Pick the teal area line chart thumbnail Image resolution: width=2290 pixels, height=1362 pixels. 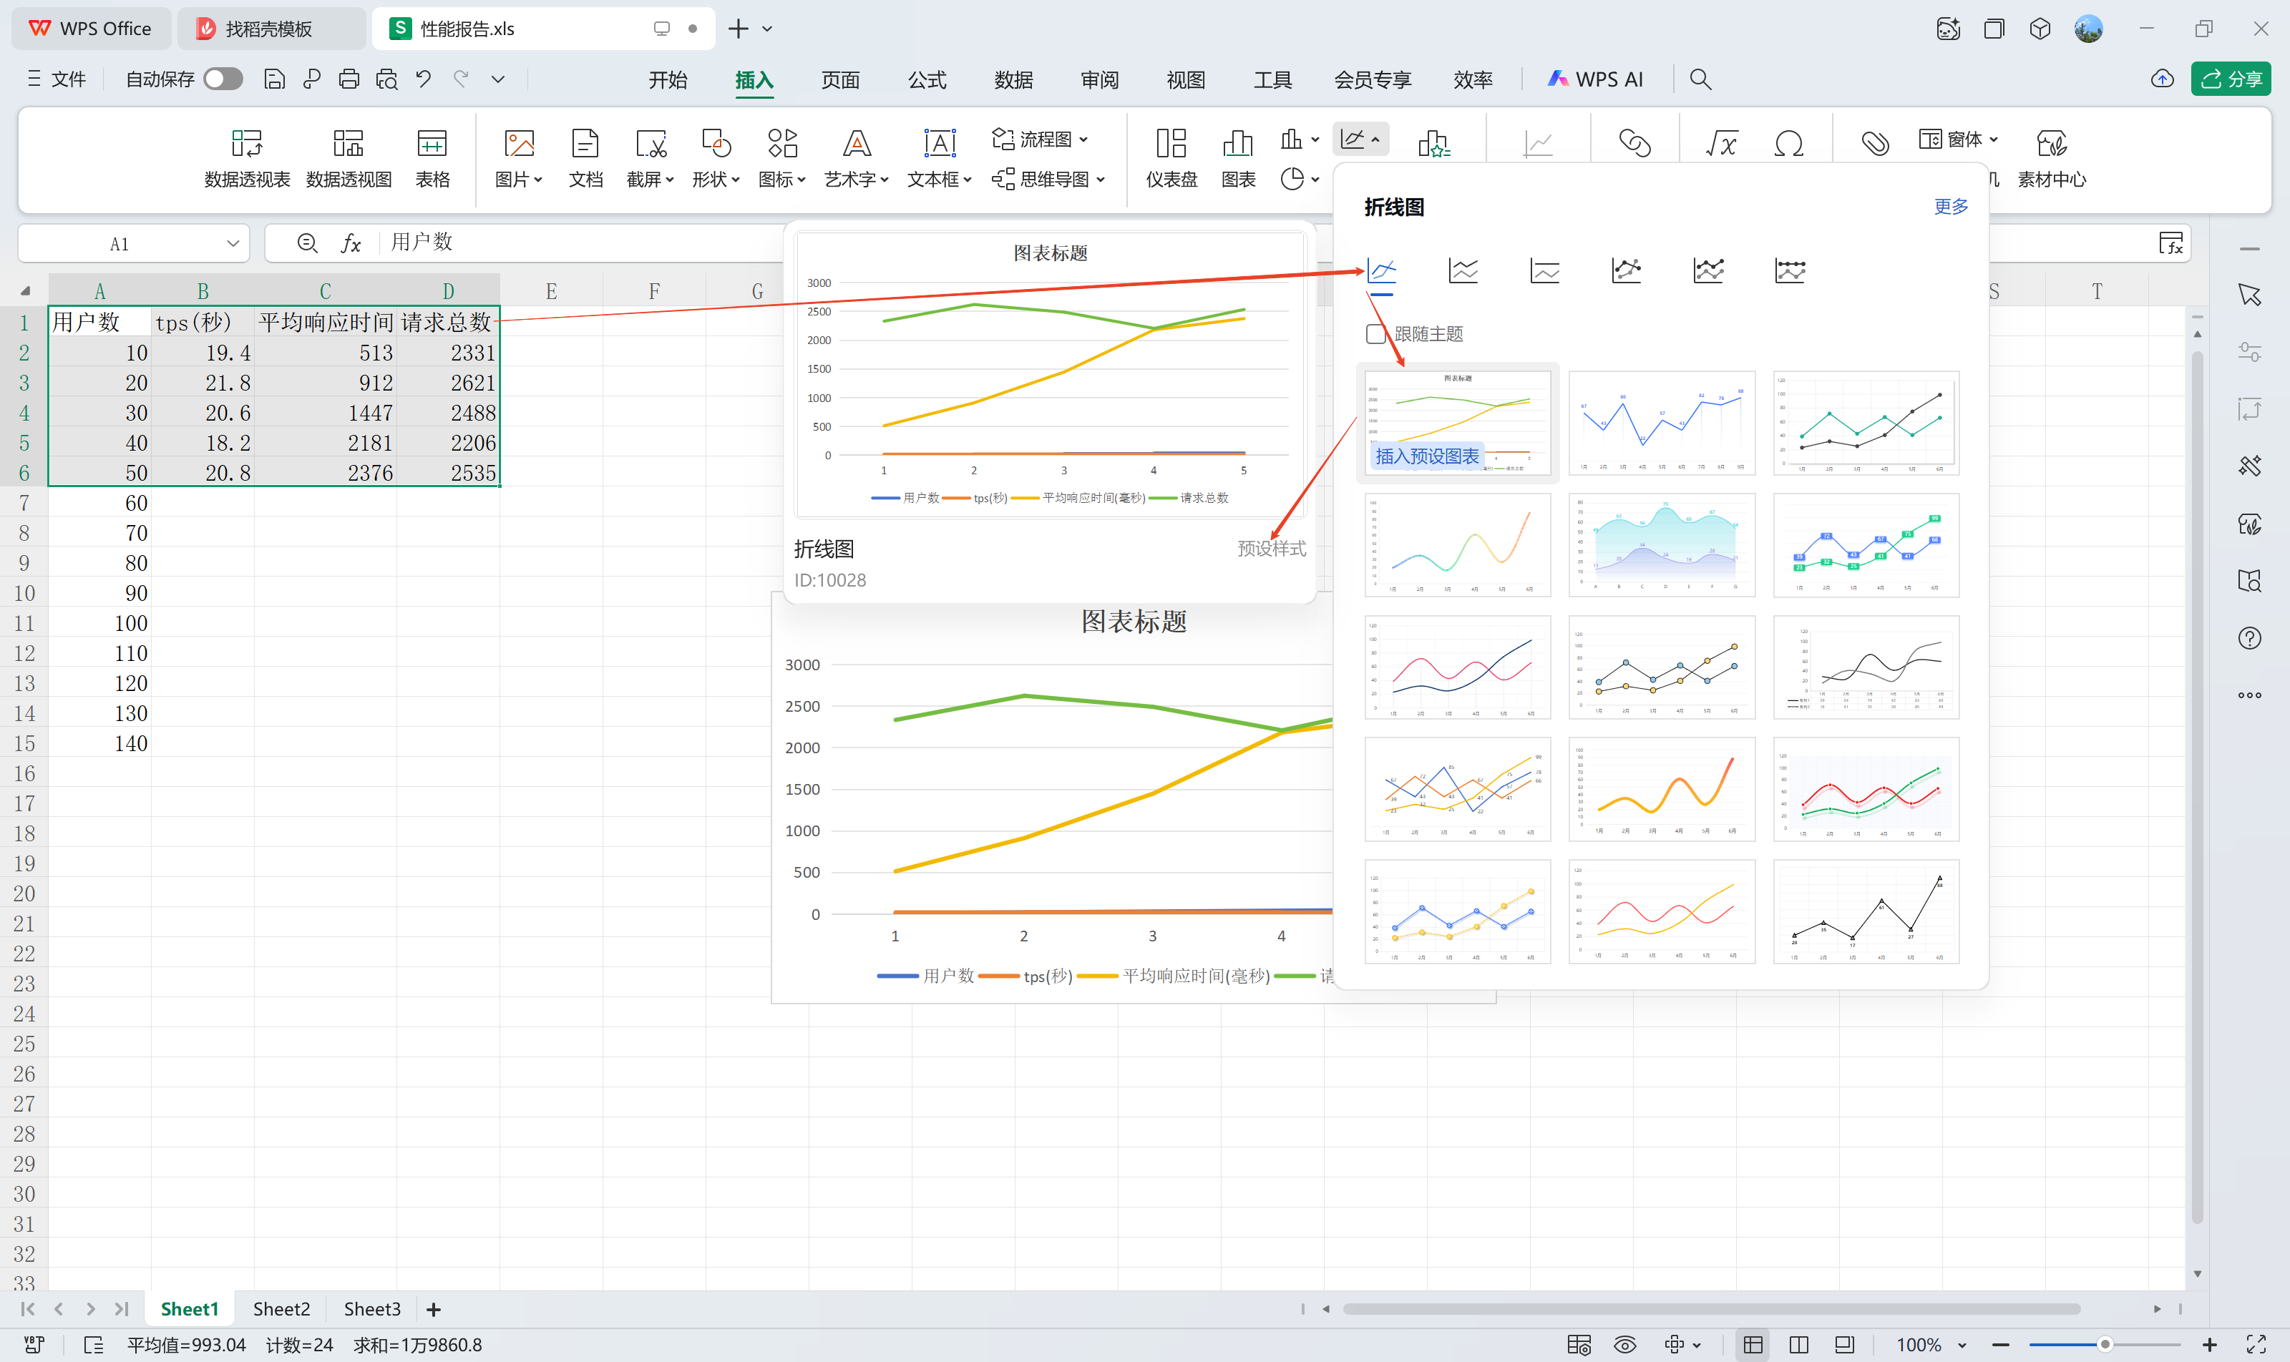click(x=1661, y=545)
